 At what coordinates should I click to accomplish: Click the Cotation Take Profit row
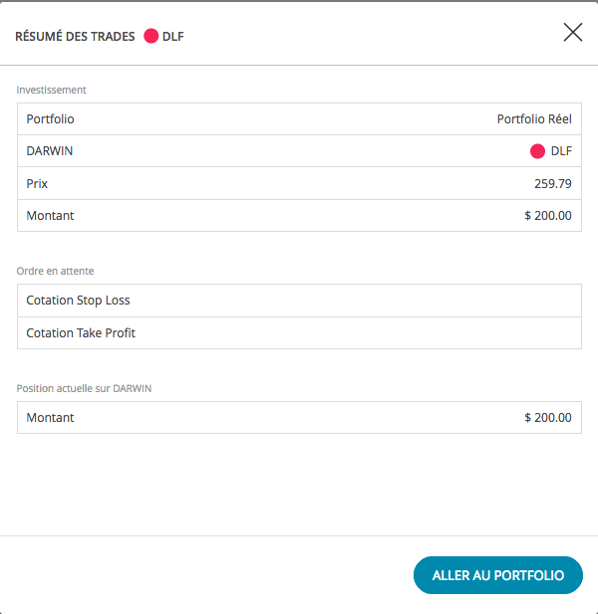(x=299, y=332)
